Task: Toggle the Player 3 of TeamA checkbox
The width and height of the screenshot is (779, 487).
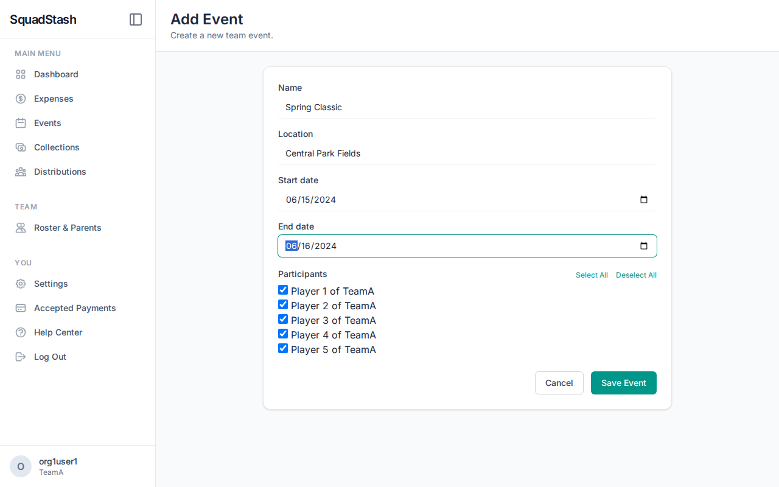Action: (283, 319)
